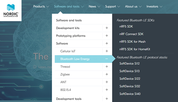Image resolution: width=178 pixels, height=102 pixels.
Task: Click the Nordic Semiconductor logo
Action: (11, 11)
